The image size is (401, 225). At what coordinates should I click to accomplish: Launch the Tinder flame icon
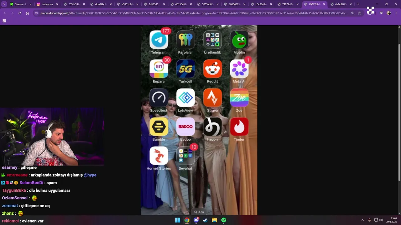coord(239,127)
